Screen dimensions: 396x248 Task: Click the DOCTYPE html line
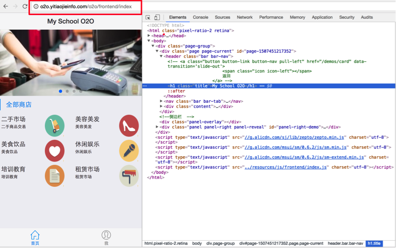166,26
